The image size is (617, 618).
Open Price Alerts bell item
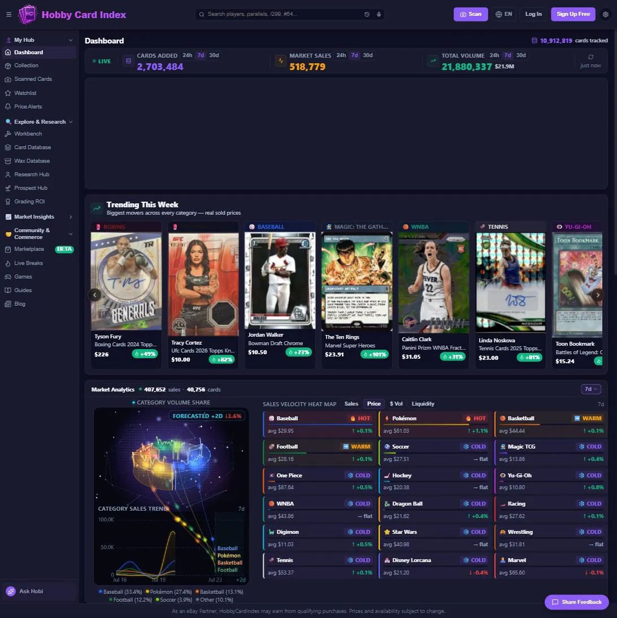(x=38, y=107)
